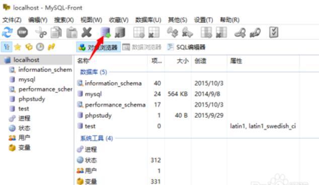Viewport: 319px width, 185px height.
Task: Click the yellow icon right of the clock
Action: pyautogui.click(x=51, y=47)
